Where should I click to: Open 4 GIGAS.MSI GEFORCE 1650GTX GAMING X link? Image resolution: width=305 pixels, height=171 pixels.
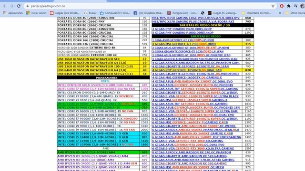click(187, 77)
